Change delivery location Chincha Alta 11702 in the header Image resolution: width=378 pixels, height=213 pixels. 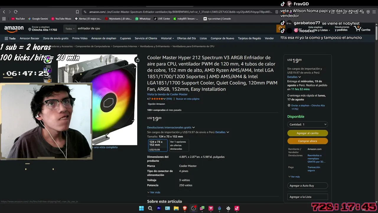click(x=43, y=29)
